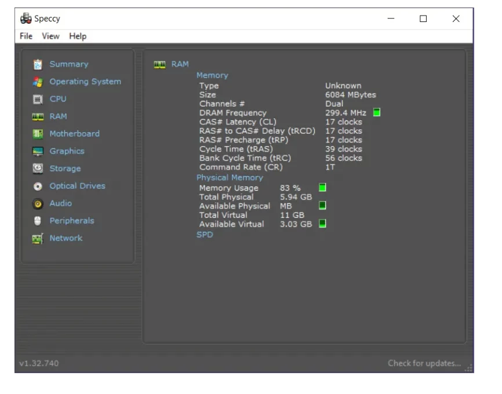
Task: Open the Operating System section
Action: click(x=85, y=82)
